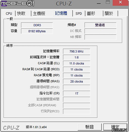Select the 主機板 tab

[42, 13]
